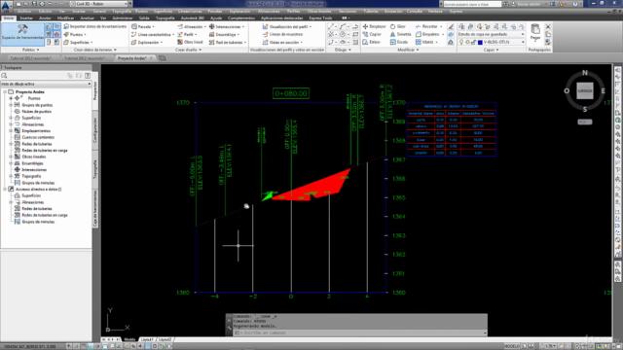Open the Red de tuberías tool

228,42
